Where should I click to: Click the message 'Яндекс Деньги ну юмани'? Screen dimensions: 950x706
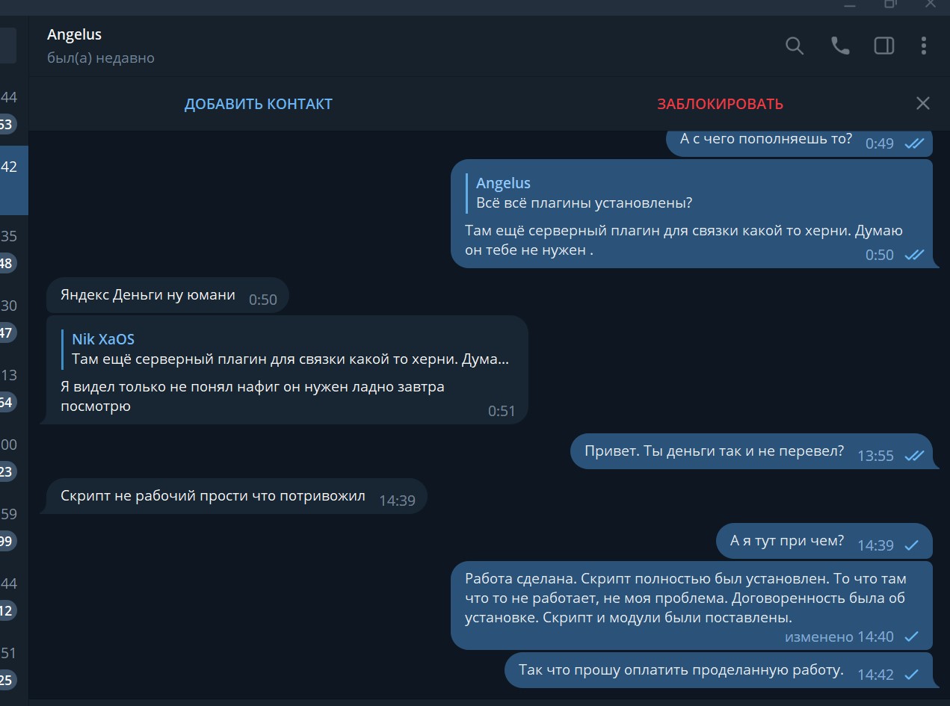(x=148, y=296)
